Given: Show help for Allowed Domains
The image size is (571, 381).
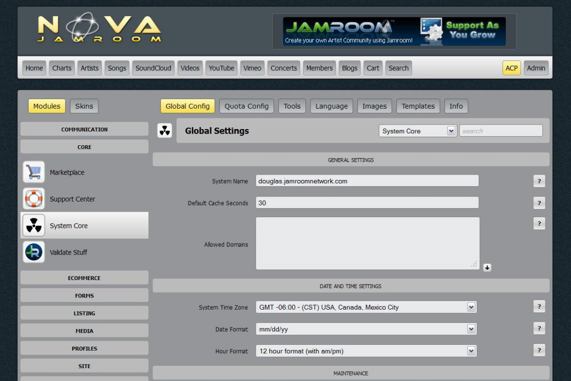Looking at the screenshot, I should coord(539,224).
